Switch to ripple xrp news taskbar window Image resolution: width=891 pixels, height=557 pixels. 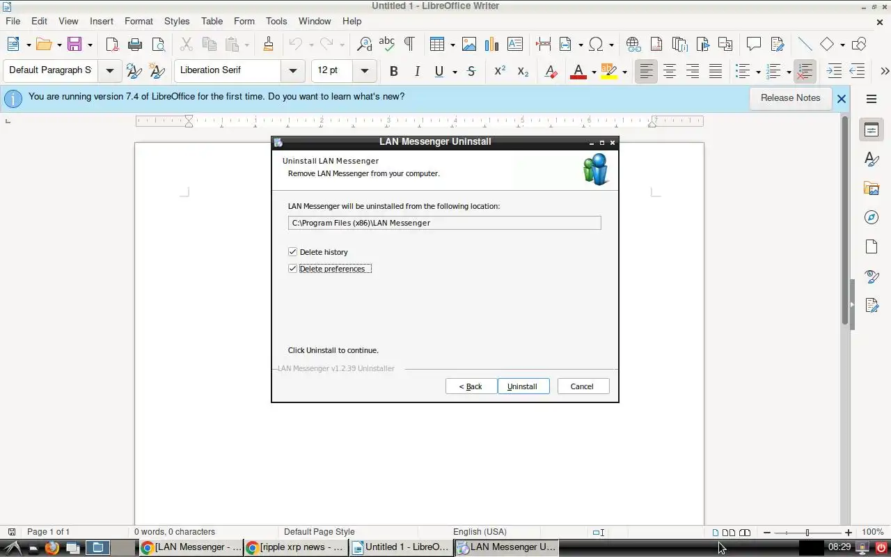coord(296,547)
